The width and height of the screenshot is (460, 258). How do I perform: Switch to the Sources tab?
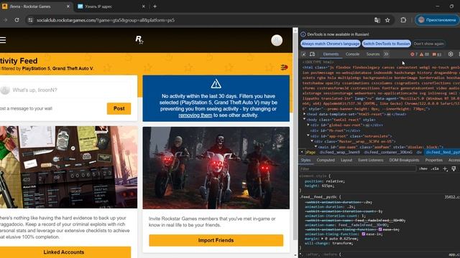373,54
